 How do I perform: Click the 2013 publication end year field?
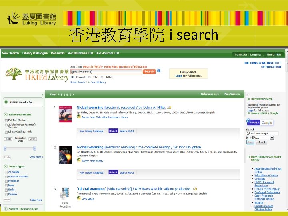(32, 139)
